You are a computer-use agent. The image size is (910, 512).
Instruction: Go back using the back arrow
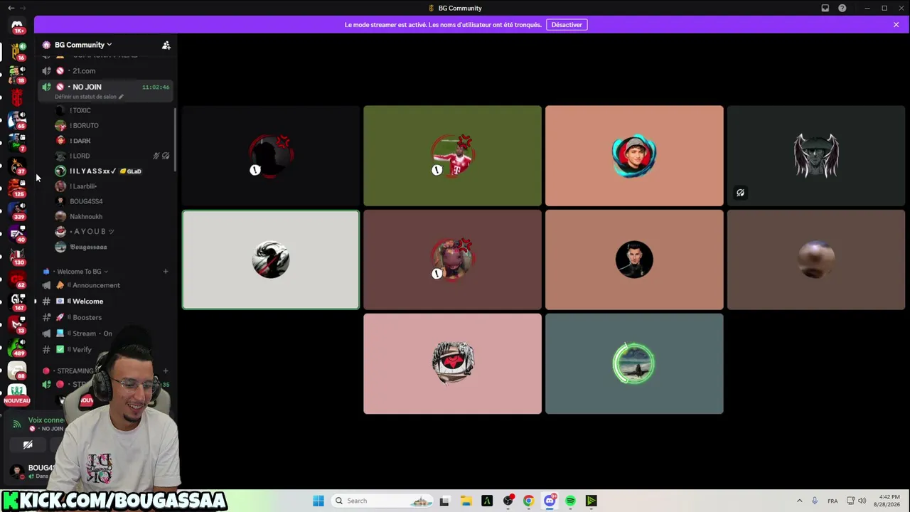[x=11, y=8]
